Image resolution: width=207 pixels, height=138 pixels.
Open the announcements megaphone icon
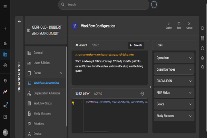[x=5, y=106]
